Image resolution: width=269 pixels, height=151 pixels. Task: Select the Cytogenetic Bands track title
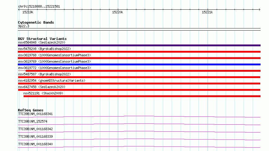pyautogui.click(x=36, y=22)
